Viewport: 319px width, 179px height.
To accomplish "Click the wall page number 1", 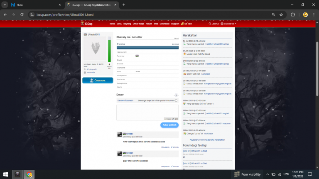I will pyautogui.click(x=176, y=95).
